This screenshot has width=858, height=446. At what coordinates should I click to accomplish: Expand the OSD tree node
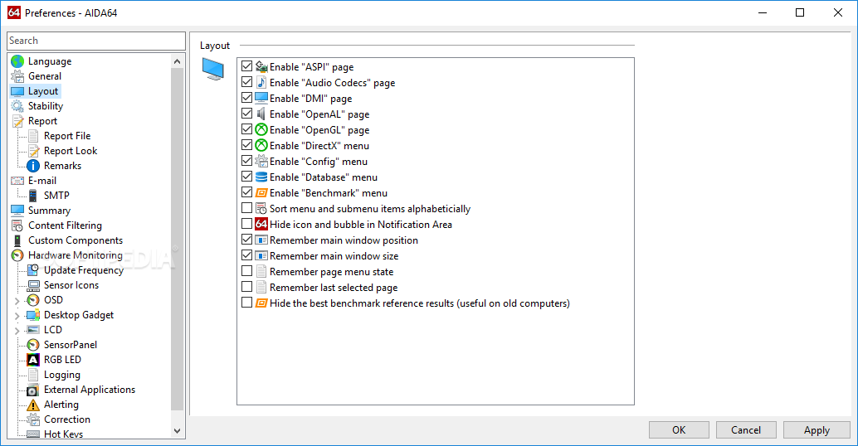[x=17, y=301]
